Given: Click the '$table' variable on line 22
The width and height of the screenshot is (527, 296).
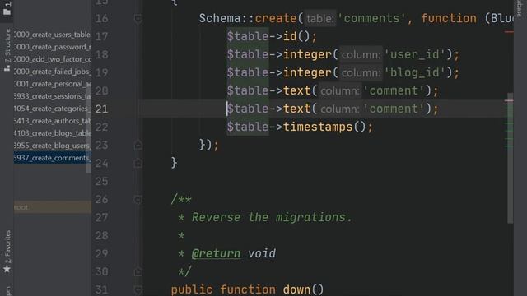Looking at the screenshot, I should click(248, 127).
